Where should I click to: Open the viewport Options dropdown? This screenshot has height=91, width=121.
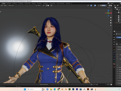(109, 8)
